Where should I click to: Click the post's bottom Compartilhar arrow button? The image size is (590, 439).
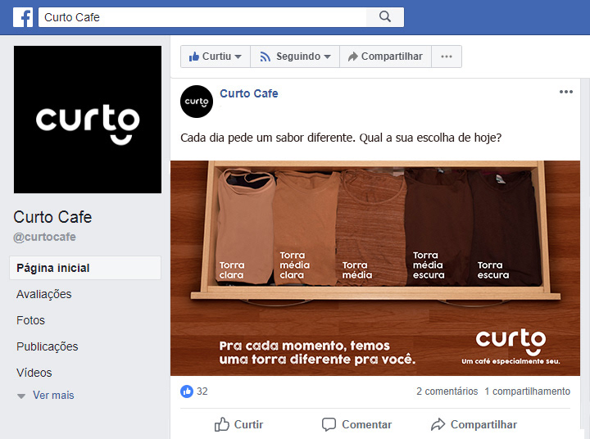point(474,424)
